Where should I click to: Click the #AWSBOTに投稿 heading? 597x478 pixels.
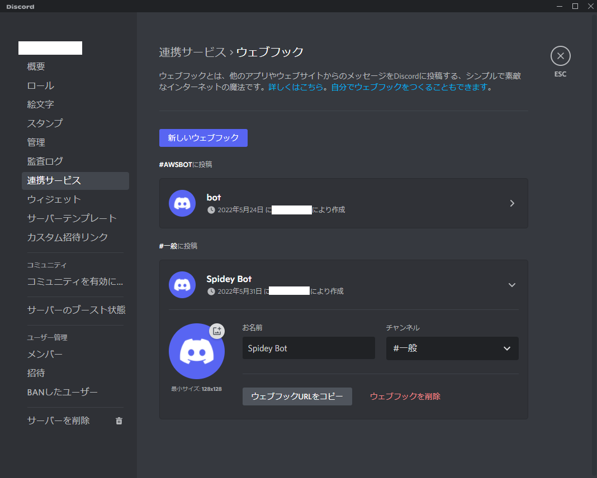pos(186,165)
